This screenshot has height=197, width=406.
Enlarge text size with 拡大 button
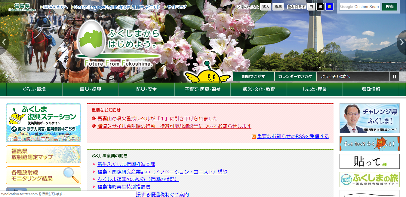coord(266,7)
